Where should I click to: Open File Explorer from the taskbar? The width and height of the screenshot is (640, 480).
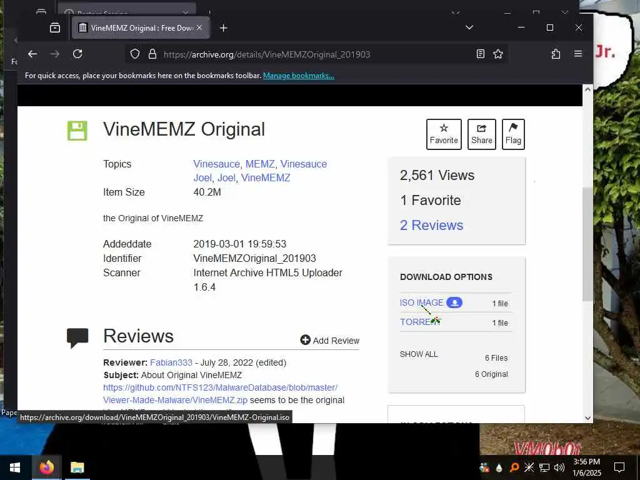77,467
